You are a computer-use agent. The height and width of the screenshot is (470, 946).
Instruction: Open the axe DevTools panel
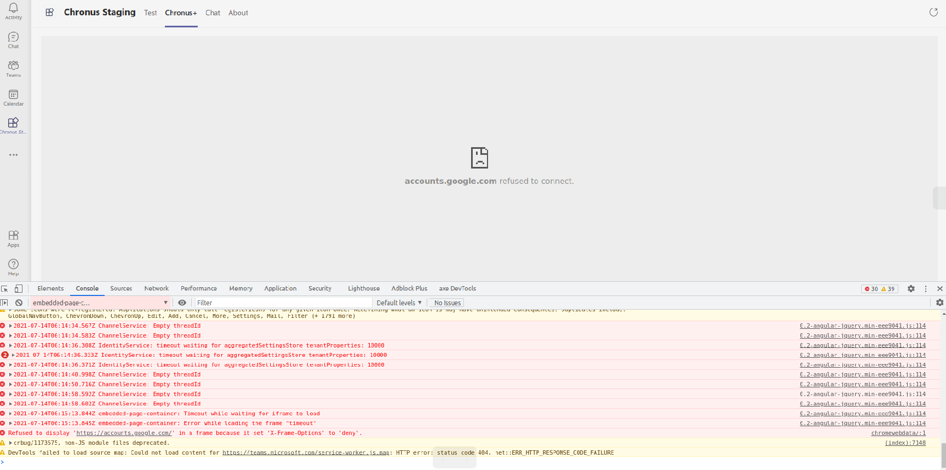coord(457,288)
